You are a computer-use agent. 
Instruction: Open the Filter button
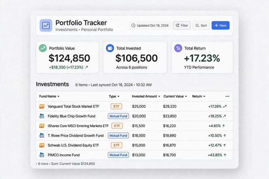click(x=182, y=25)
